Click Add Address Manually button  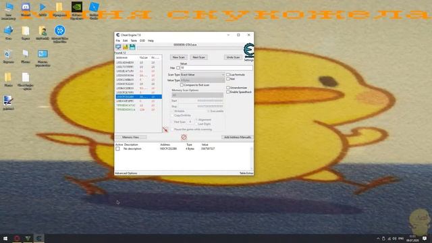(x=237, y=137)
